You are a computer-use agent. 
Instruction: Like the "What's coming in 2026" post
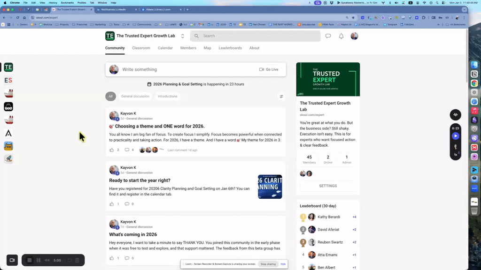(112, 258)
